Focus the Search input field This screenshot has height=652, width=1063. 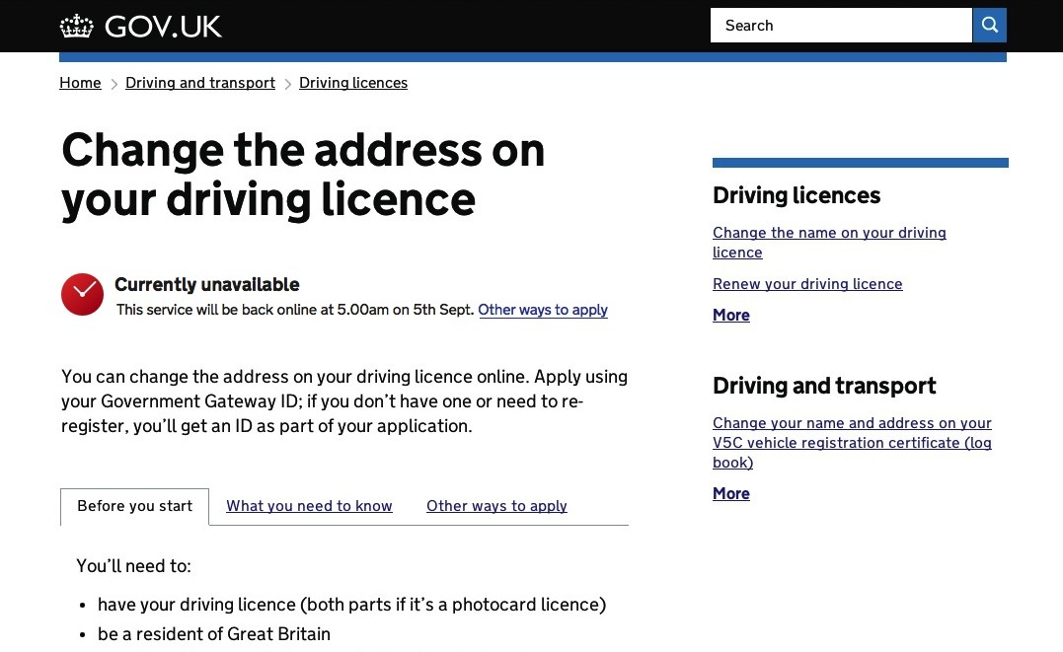pyautogui.click(x=841, y=25)
